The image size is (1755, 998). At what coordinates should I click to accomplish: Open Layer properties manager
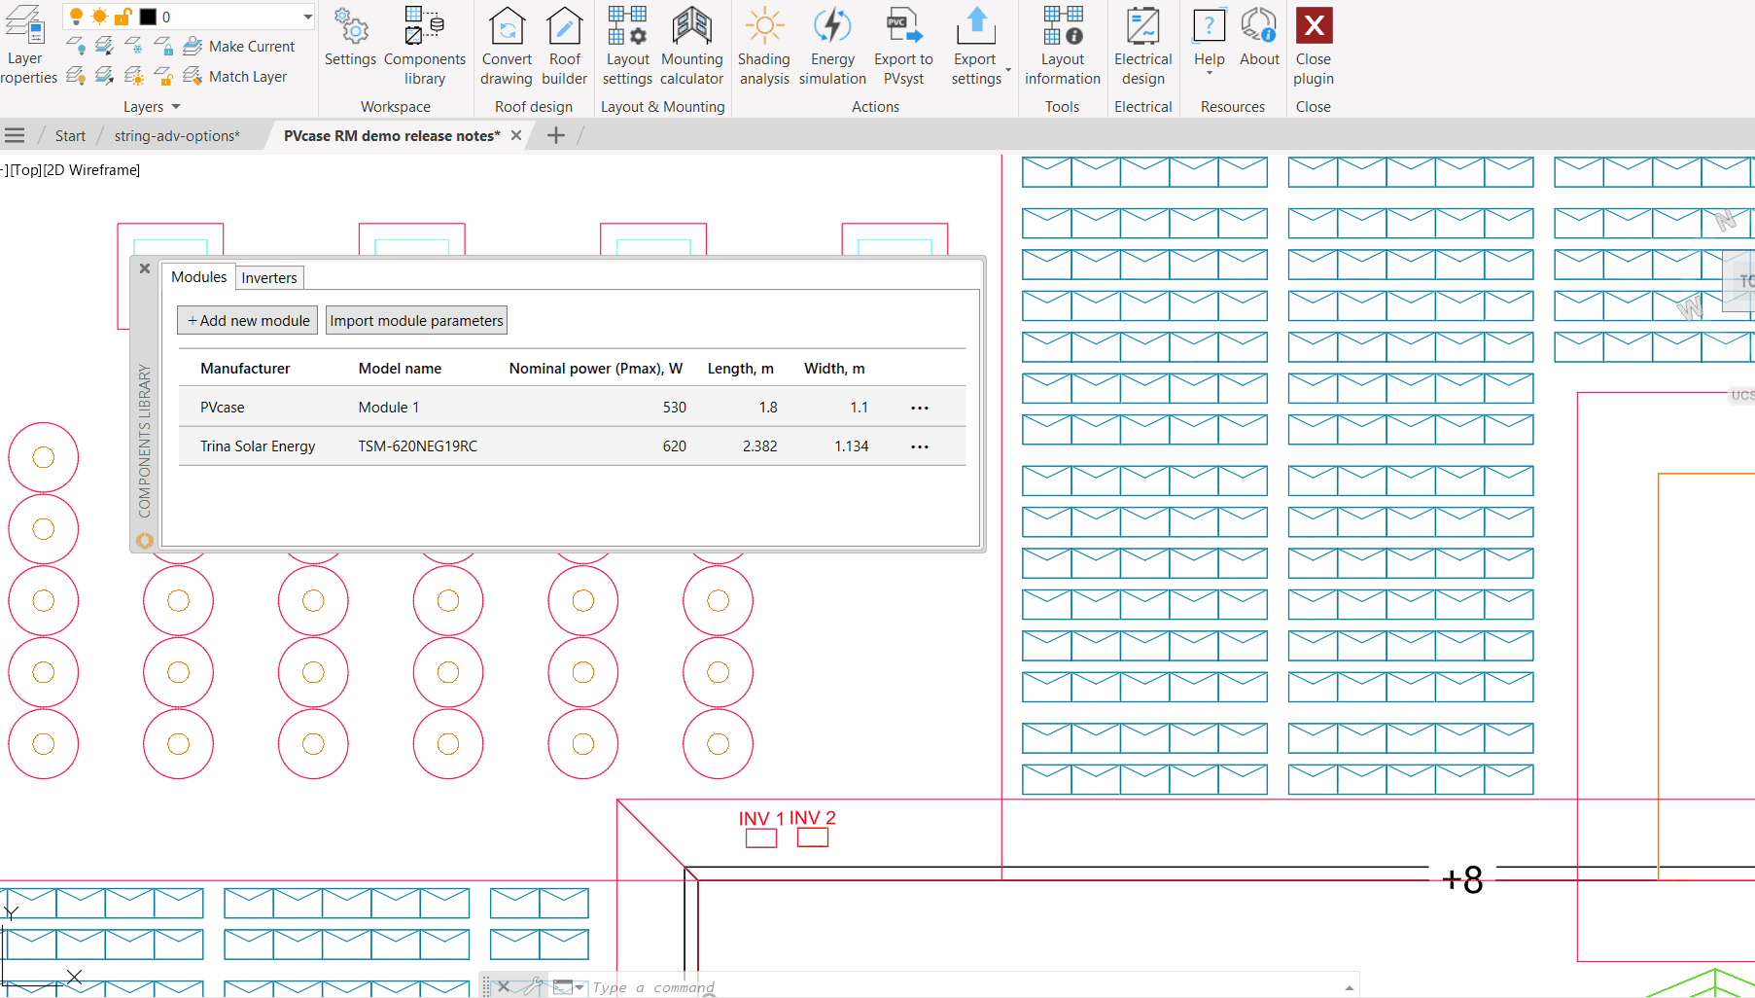coord(26,45)
